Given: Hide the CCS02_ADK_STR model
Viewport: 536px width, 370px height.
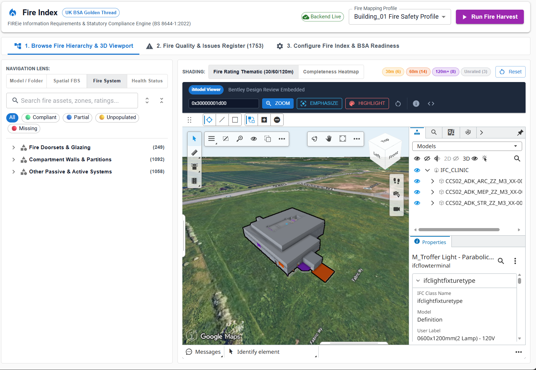Looking at the screenshot, I should pos(417,203).
